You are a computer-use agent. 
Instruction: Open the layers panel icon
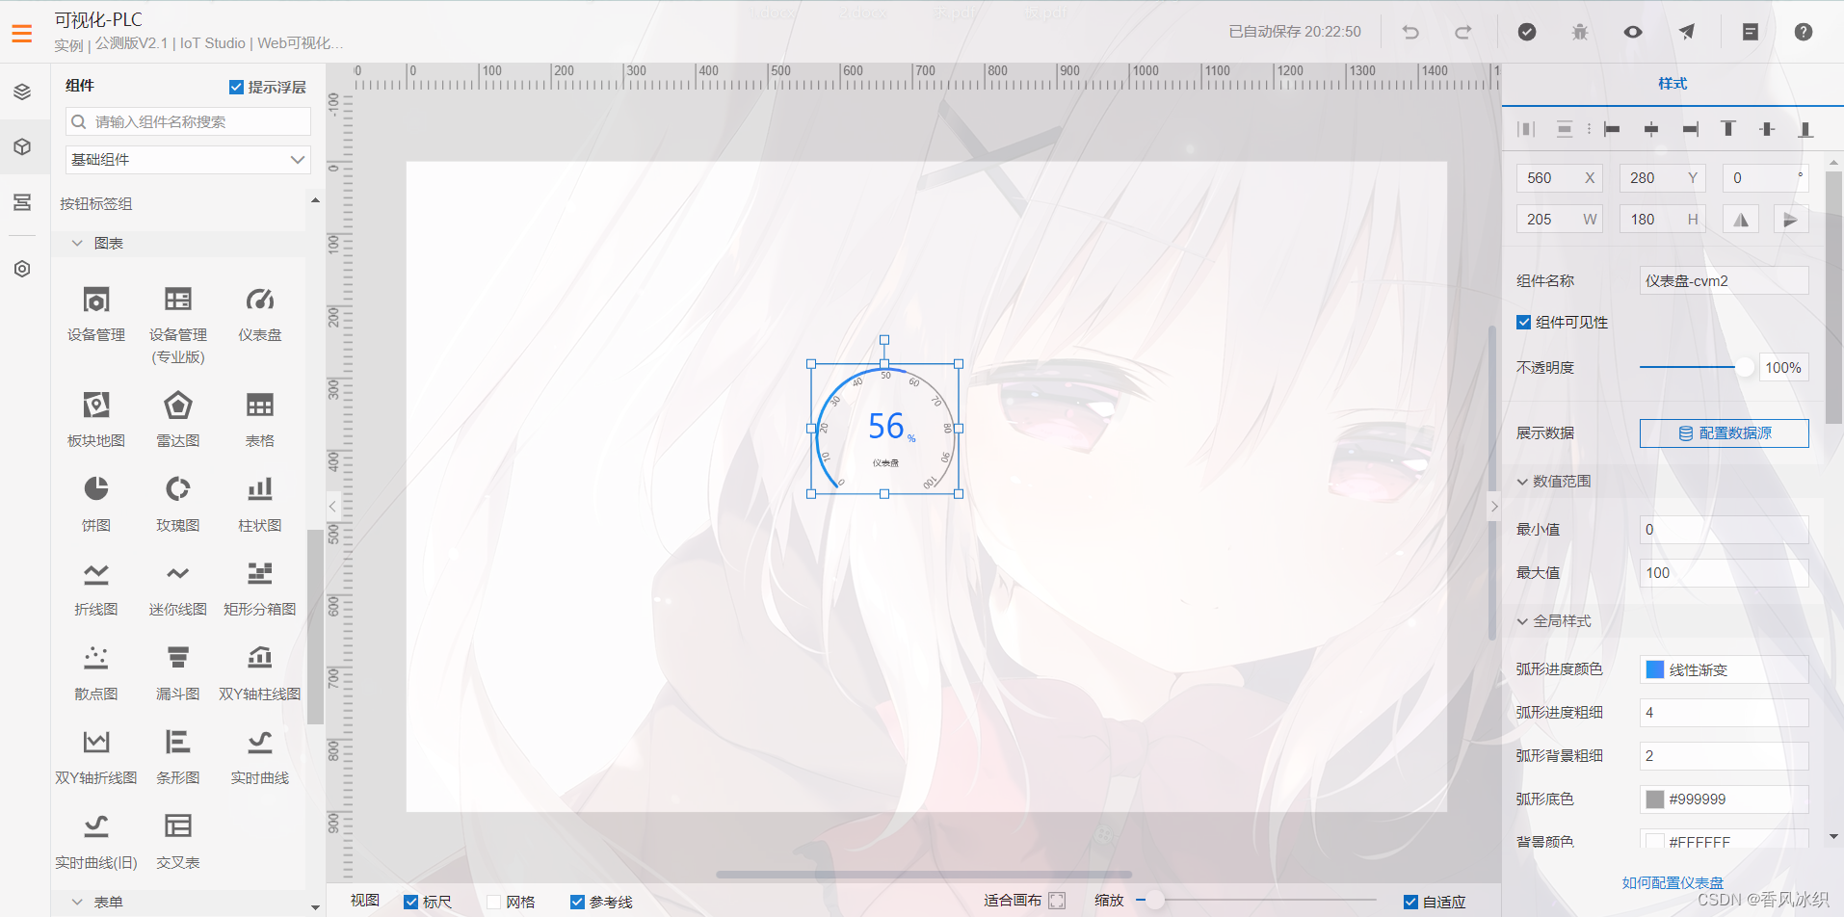click(x=22, y=92)
